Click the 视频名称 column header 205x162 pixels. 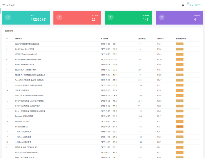tap(19, 39)
